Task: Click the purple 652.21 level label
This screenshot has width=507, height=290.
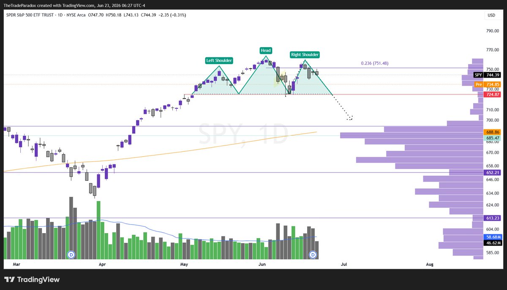Action: tap(493, 172)
